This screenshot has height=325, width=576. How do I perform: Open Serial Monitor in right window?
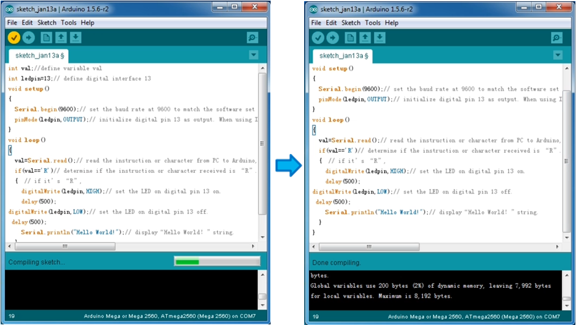556,38
